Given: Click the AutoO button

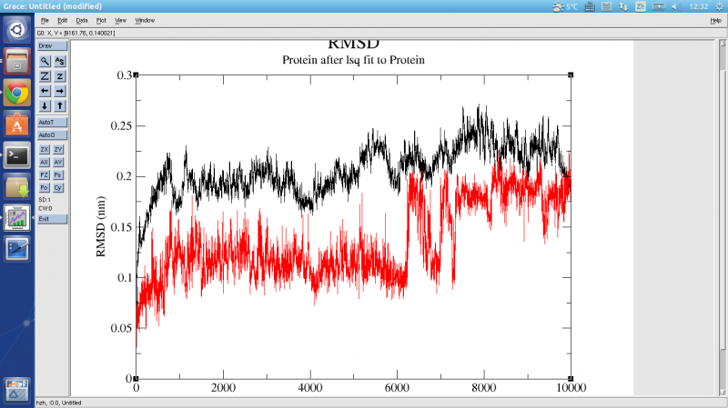Looking at the screenshot, I should tap(52, 134).
